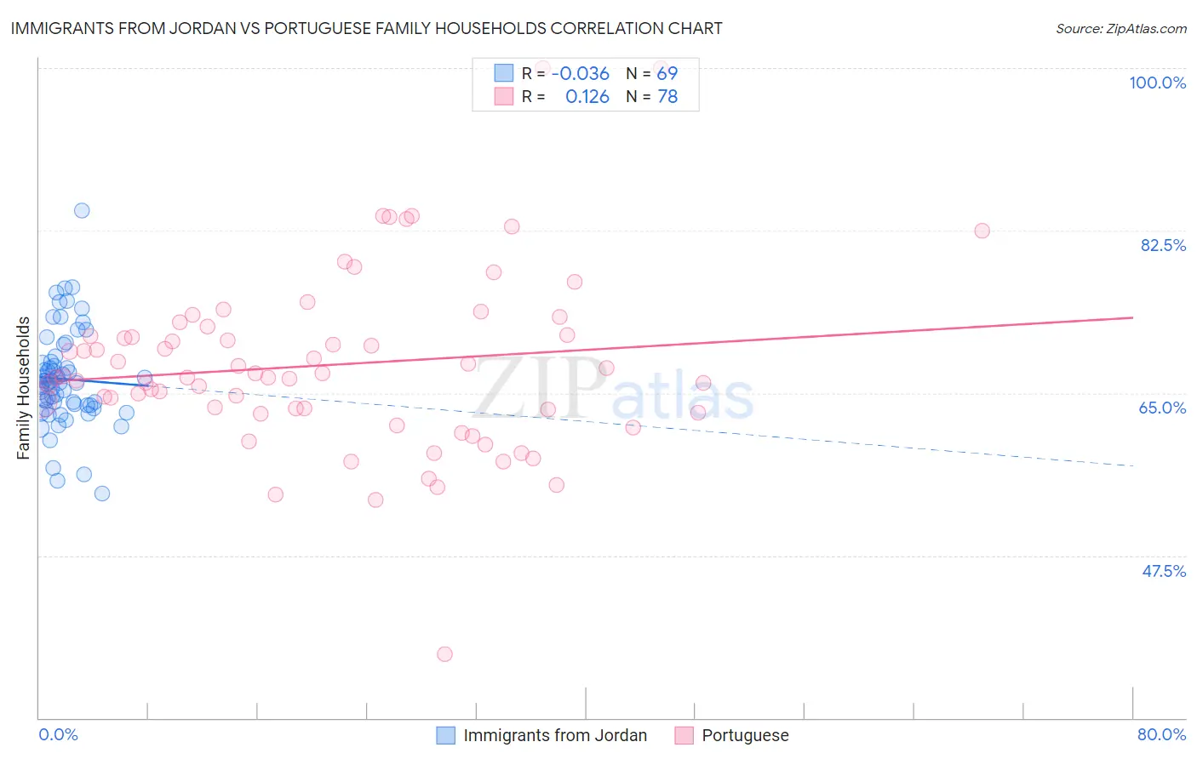Viewport: 1197px width, 759px height.
Task: Click the rightmost pink point near 82.5%
Action: (982, 231)
